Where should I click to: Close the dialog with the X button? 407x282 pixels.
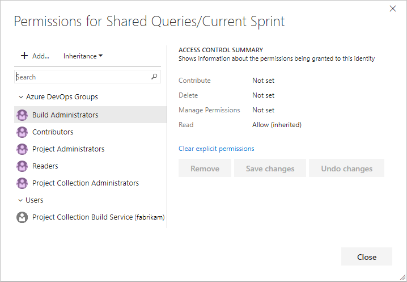(393, 9)
